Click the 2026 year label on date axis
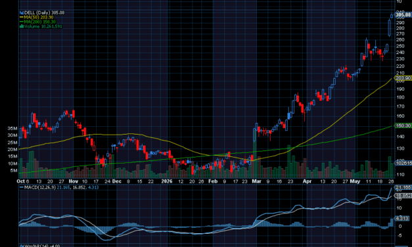Screen dimensions: 412x247 [x=167, y=181]
